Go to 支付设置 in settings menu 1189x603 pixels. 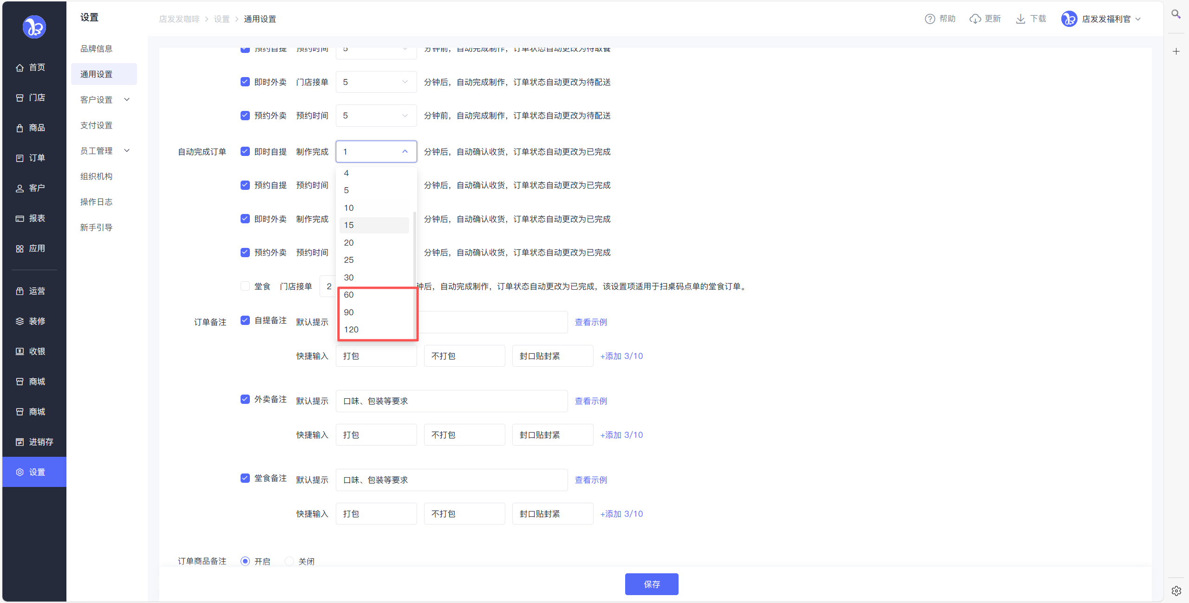pos(96,125)
